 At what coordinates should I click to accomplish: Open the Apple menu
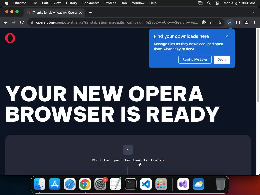[7, 3]
